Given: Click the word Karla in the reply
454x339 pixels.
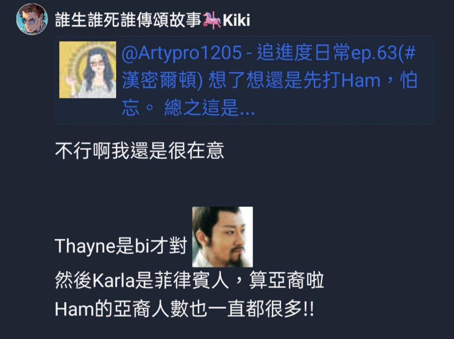Looking at the screenshot, I should 114,281.
